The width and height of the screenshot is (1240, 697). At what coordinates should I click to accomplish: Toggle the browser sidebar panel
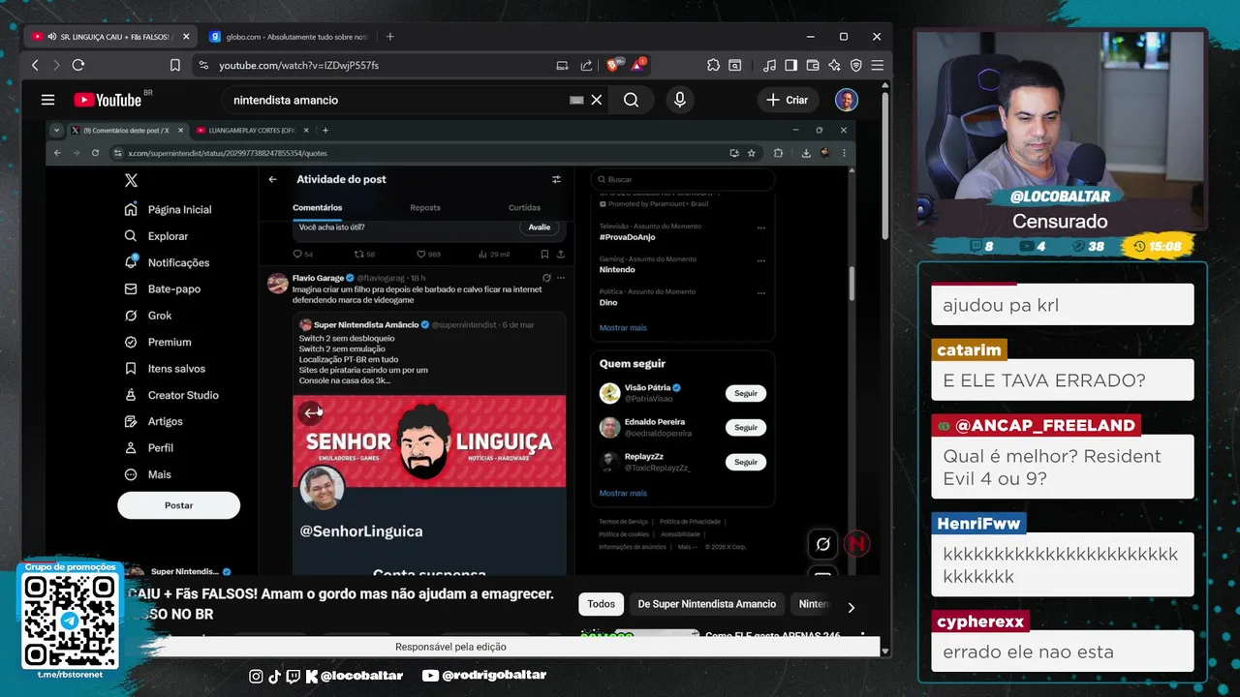click(x=790, y=65)
